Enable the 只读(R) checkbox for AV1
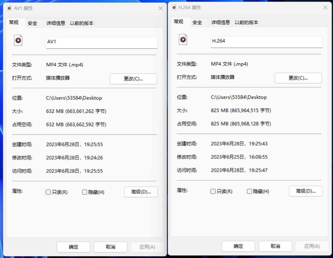333x258 pixels. (x=48, y=192)
